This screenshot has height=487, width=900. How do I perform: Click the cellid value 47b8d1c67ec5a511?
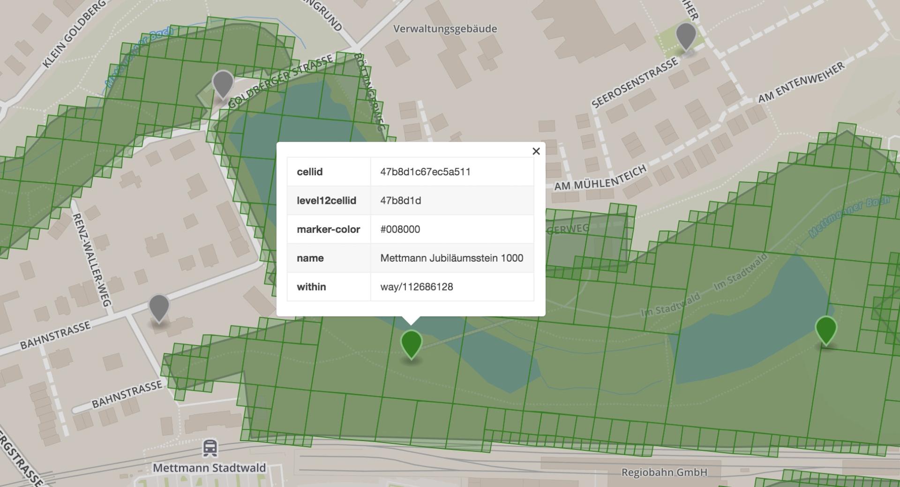click(x=425, y=172)
